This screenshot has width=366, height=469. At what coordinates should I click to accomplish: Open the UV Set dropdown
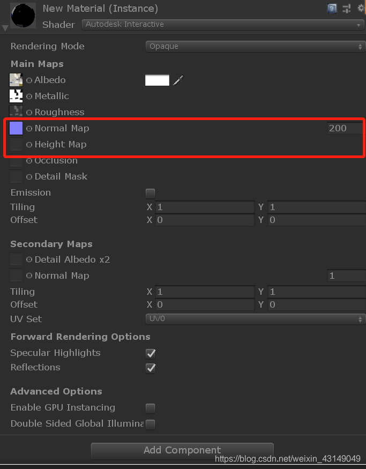click(x=255, y=319)
